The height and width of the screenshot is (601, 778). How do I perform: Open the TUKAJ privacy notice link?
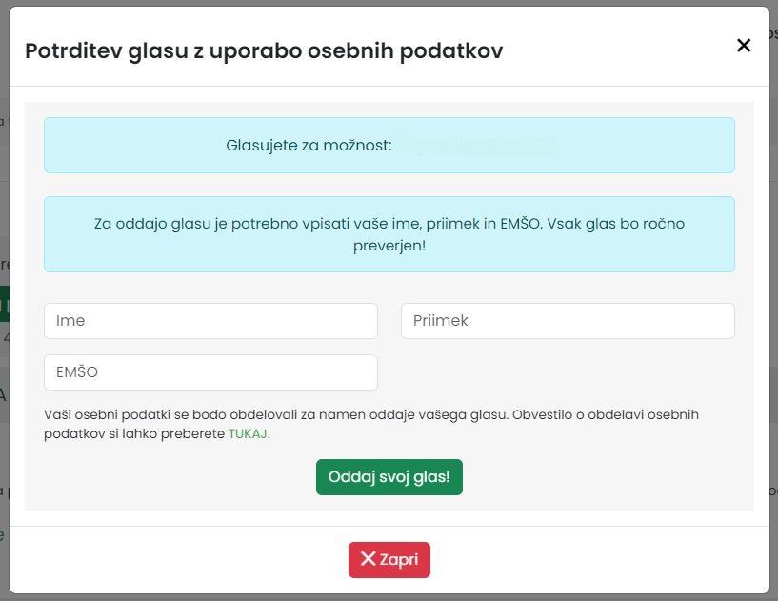click(x=248, y=433)
